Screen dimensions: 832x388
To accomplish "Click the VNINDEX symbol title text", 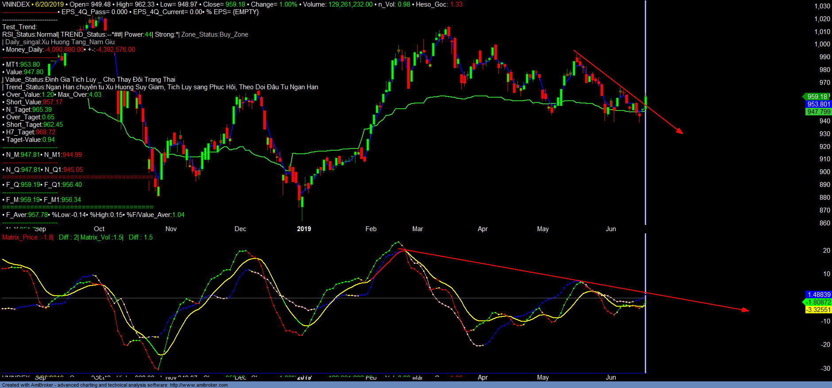I will 16,4.
